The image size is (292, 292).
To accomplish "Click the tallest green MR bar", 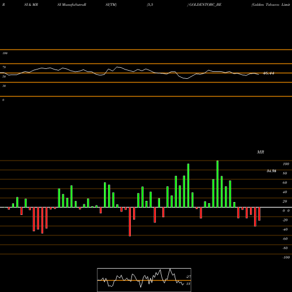I will pyautogui.click(x=217, y=184).
